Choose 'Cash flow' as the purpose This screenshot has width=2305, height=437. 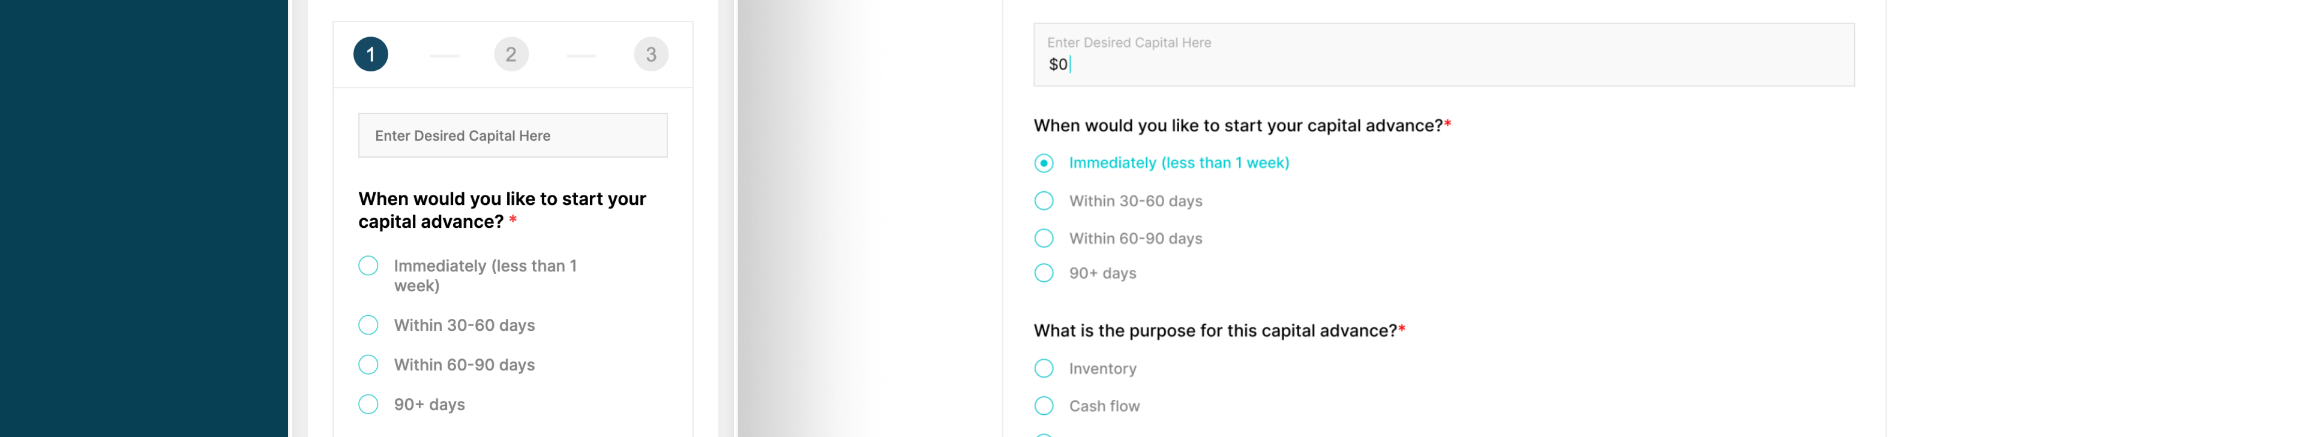point(1044,406)
